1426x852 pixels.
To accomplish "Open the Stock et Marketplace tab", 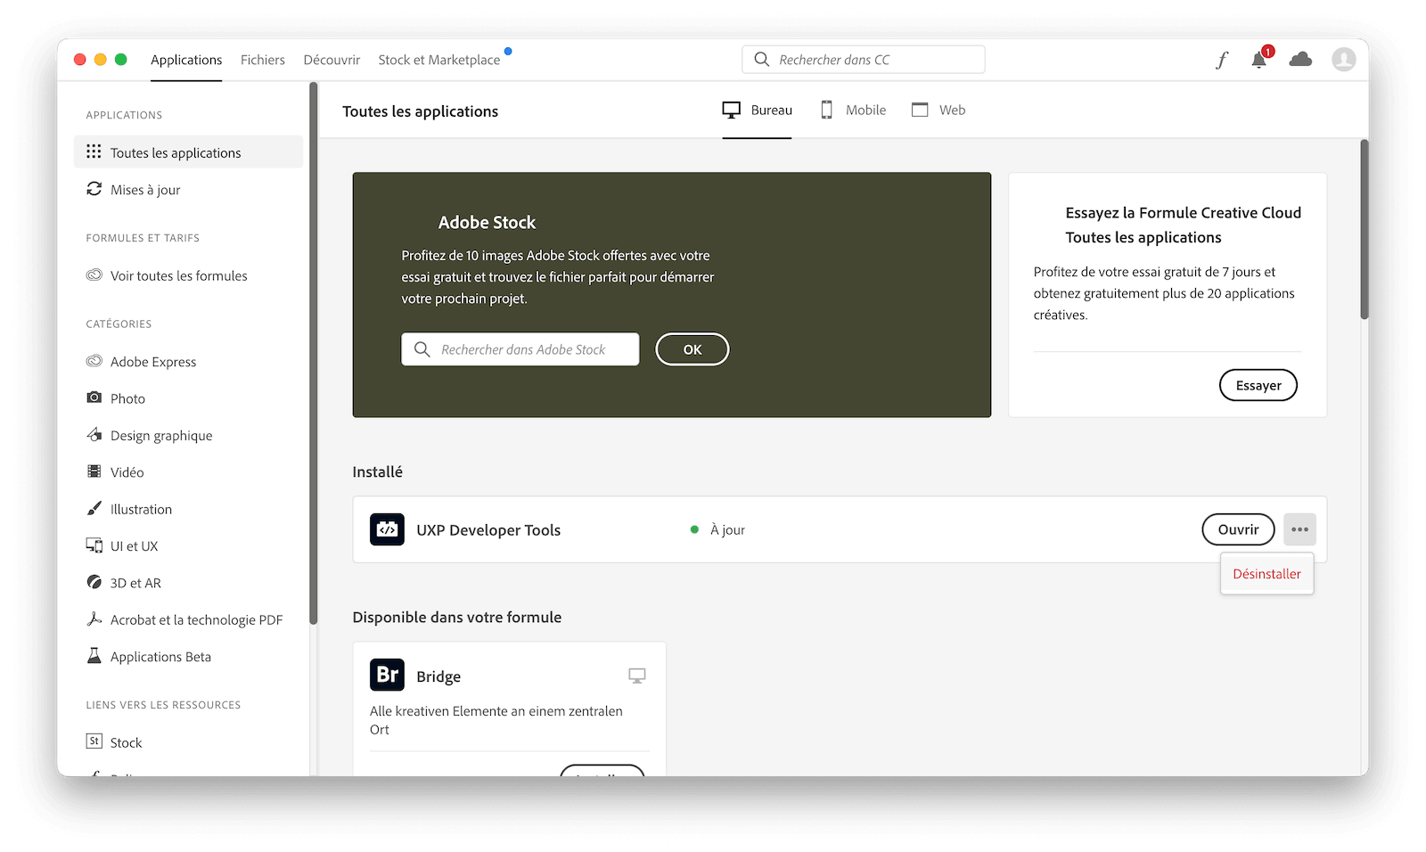I will [438, 60].
